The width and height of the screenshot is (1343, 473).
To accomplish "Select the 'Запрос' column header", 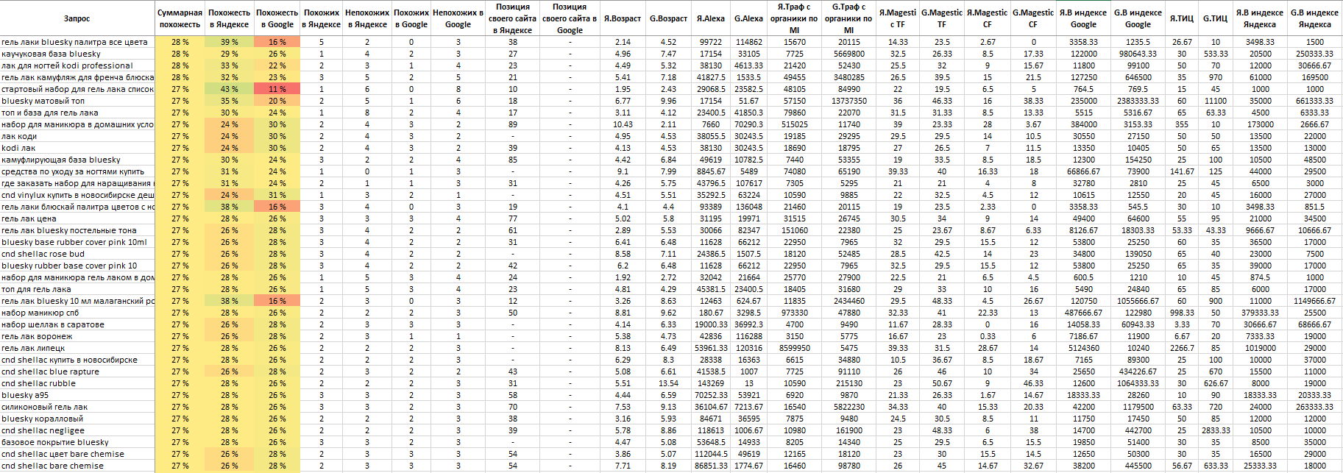I will point(77,18).
